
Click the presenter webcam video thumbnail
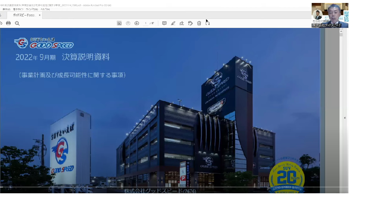click(x=330, y=15)
